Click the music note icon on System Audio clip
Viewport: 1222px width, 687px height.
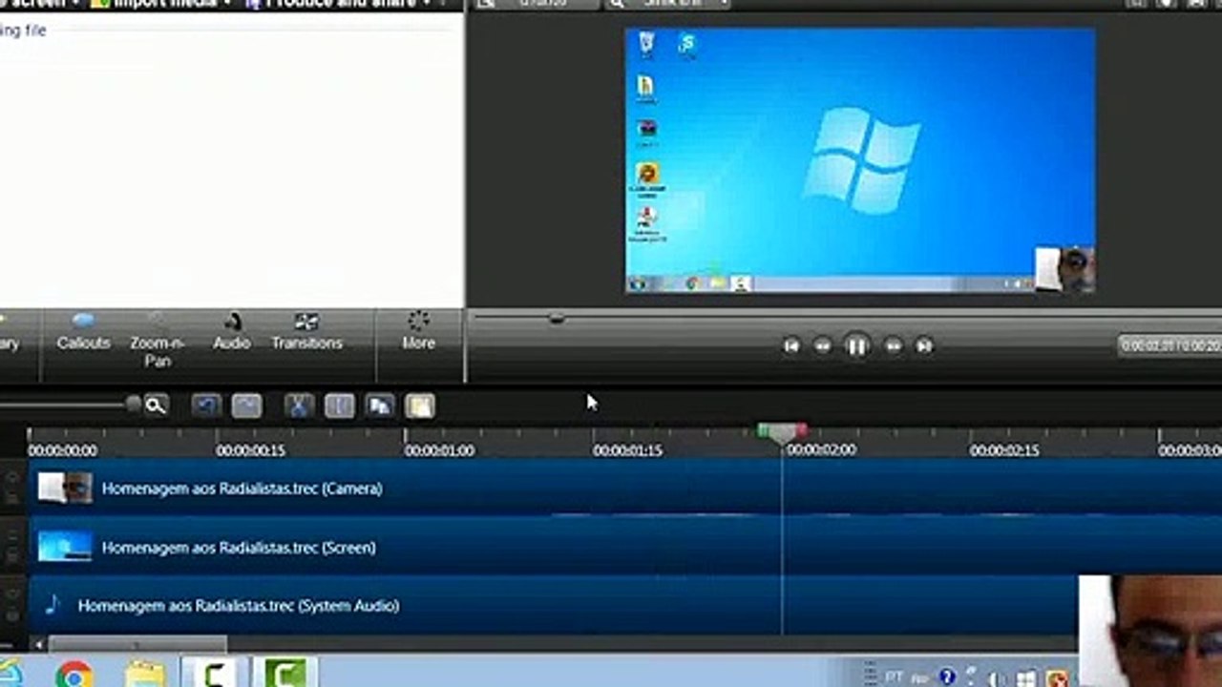click(53, 604)
